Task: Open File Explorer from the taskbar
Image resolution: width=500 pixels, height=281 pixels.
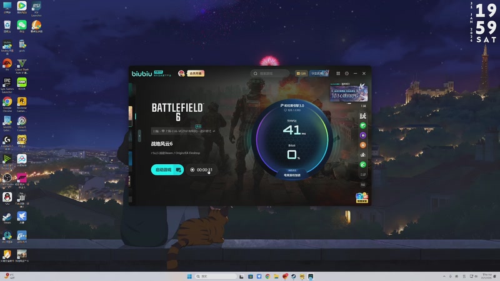Action: [276, 276]
